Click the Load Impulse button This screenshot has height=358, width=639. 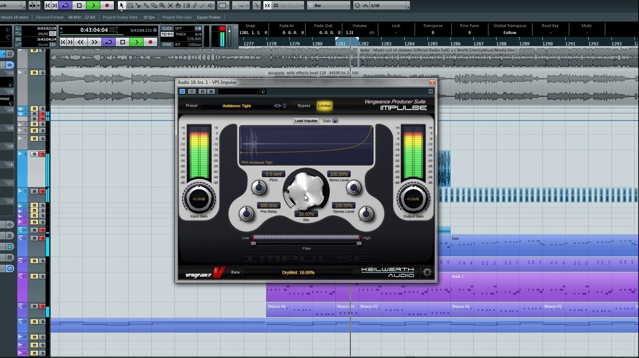click(x=306, y=121)
